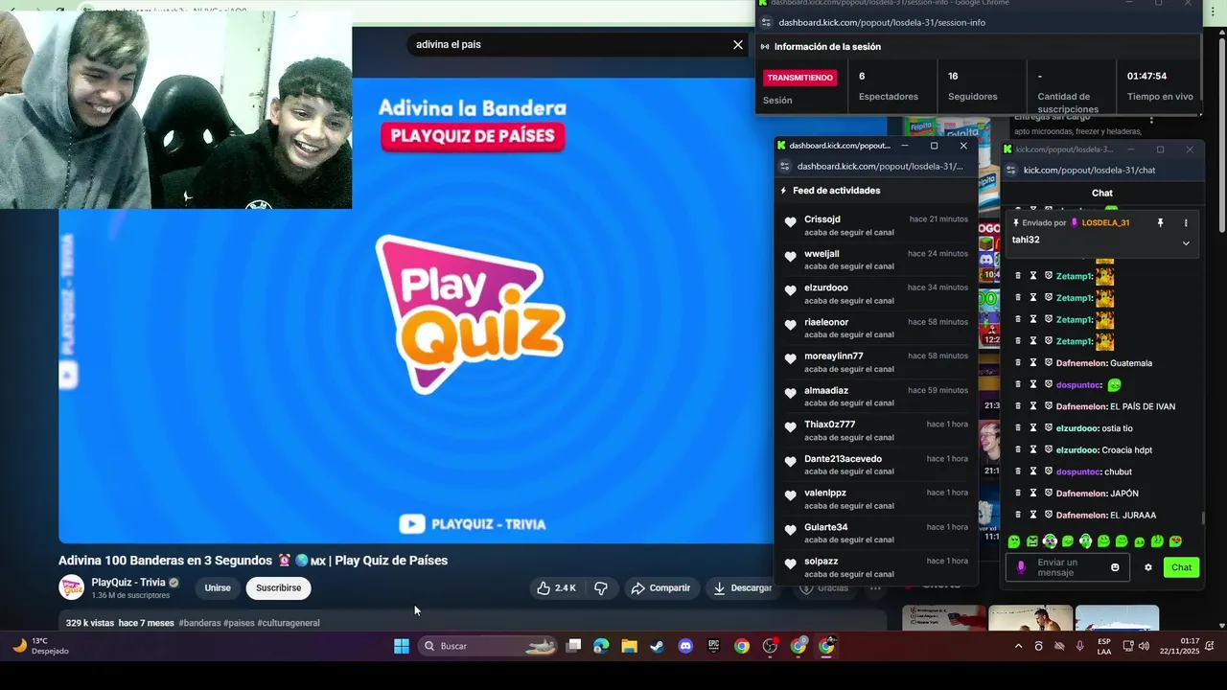Click LOSDELA_31 username in pinned message
This screenshot has height=690, width=1227.
[x=1105, y=222]
